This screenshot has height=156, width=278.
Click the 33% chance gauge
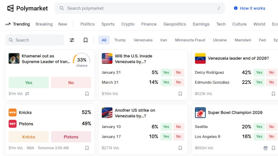(82, 60)
